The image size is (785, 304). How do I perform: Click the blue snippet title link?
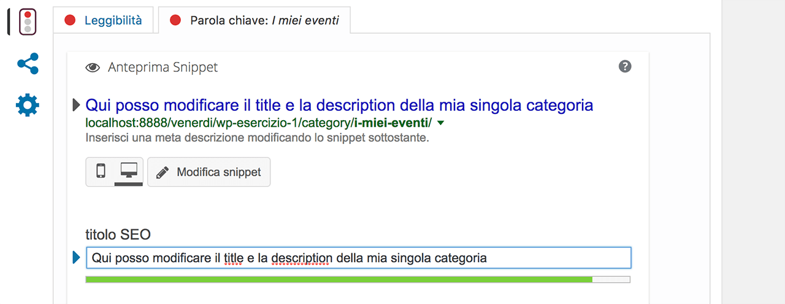coord(340,105)
